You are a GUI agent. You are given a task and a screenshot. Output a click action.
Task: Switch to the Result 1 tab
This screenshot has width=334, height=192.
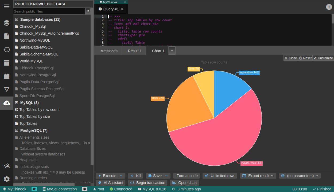(x=135, y=51)
